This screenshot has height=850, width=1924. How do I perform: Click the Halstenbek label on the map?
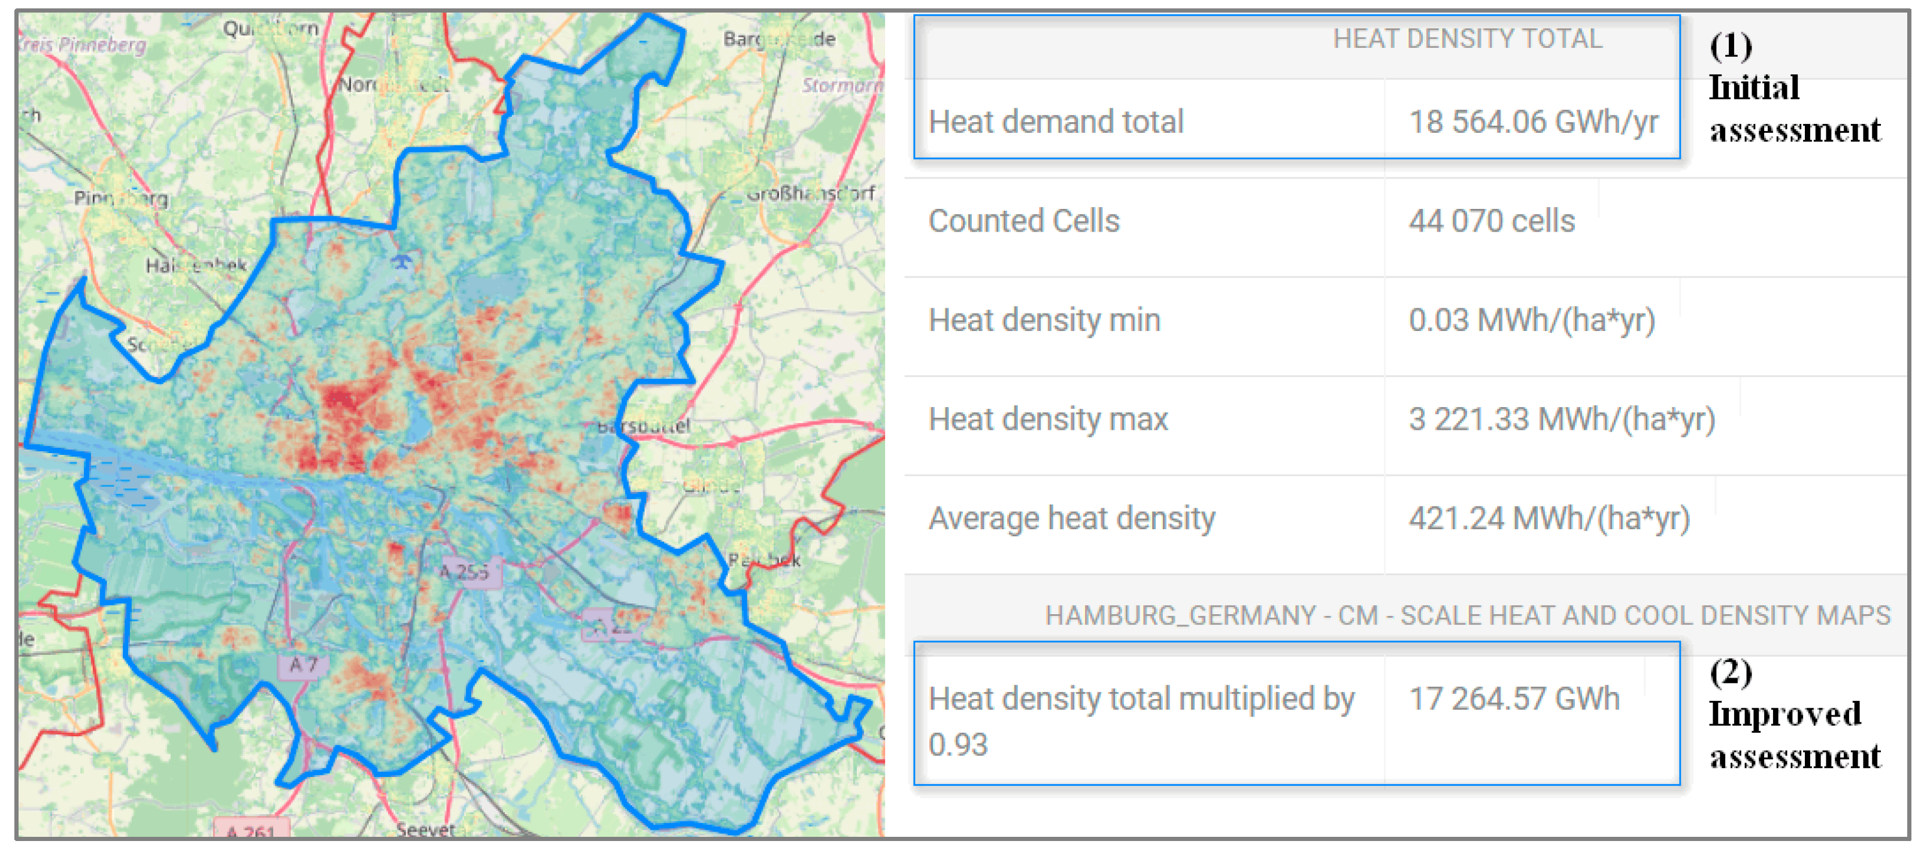[x=196, y=265]
